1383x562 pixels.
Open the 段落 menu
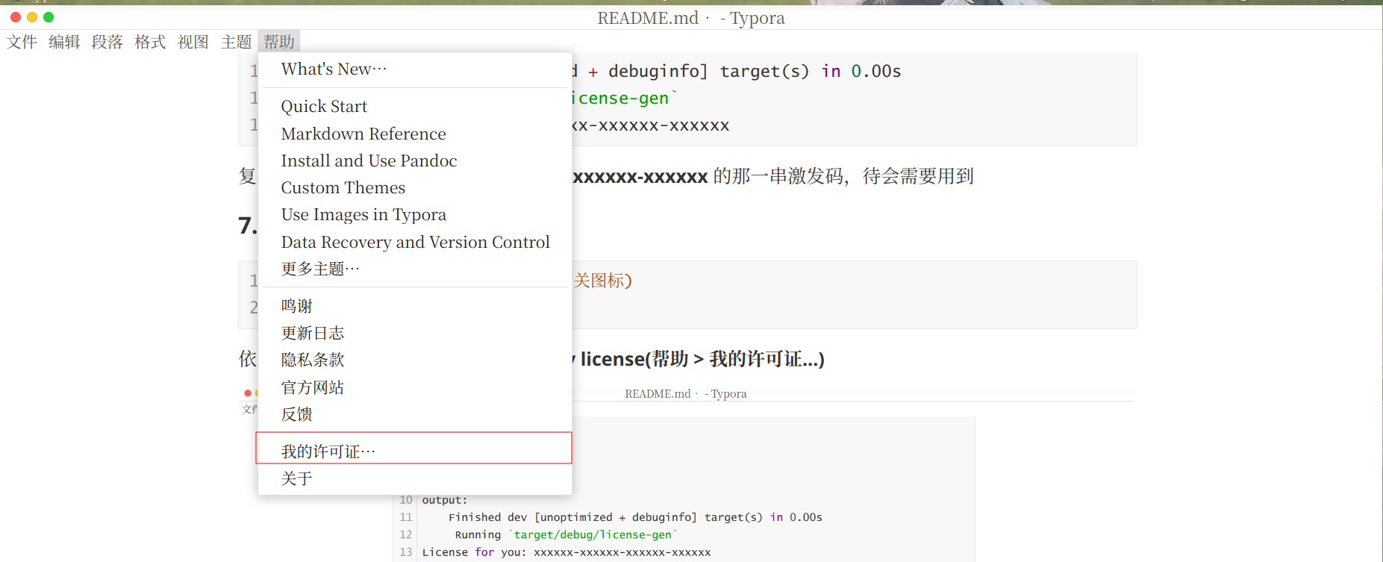click(x=107, y=42)
